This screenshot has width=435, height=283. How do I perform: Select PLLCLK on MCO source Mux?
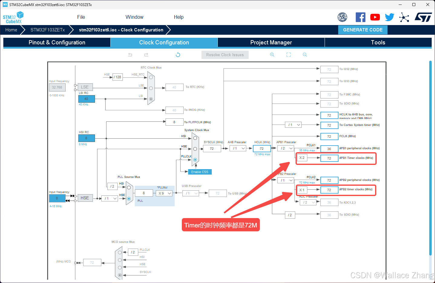tap(120, 252)
